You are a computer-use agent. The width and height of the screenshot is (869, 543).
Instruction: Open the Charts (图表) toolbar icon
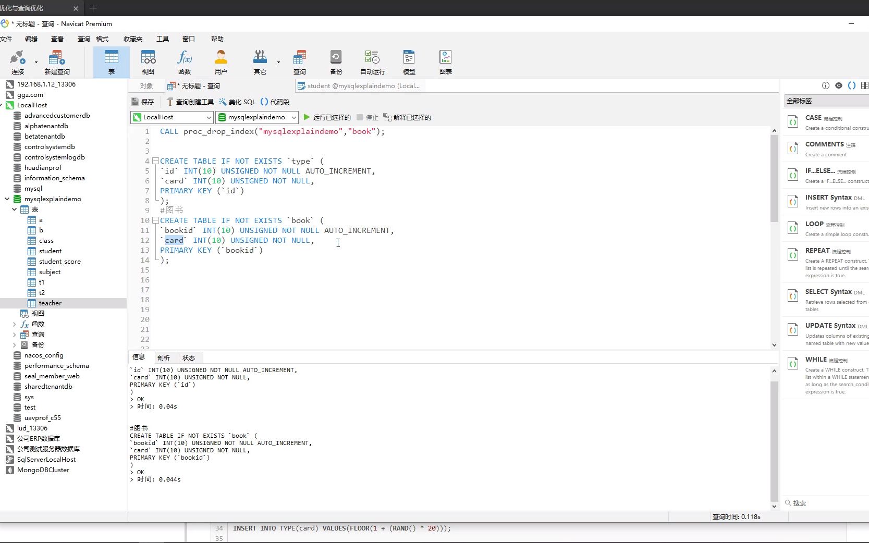click(446, 62)
